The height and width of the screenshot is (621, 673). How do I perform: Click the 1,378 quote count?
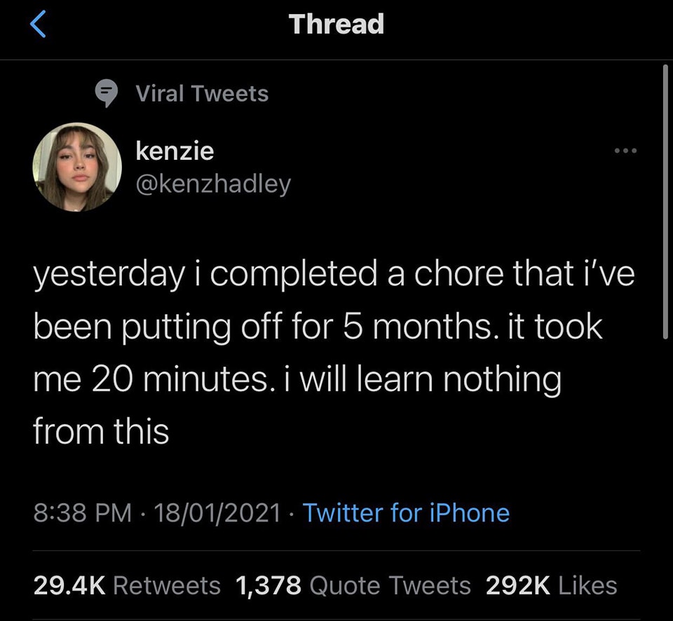tap(268, 585)
